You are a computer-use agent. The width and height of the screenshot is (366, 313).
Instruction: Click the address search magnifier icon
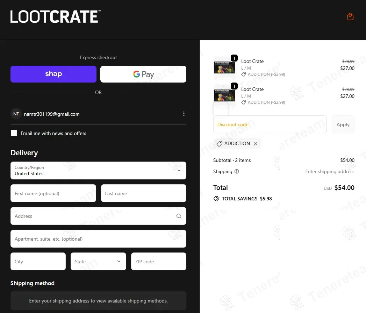point(179,216)
